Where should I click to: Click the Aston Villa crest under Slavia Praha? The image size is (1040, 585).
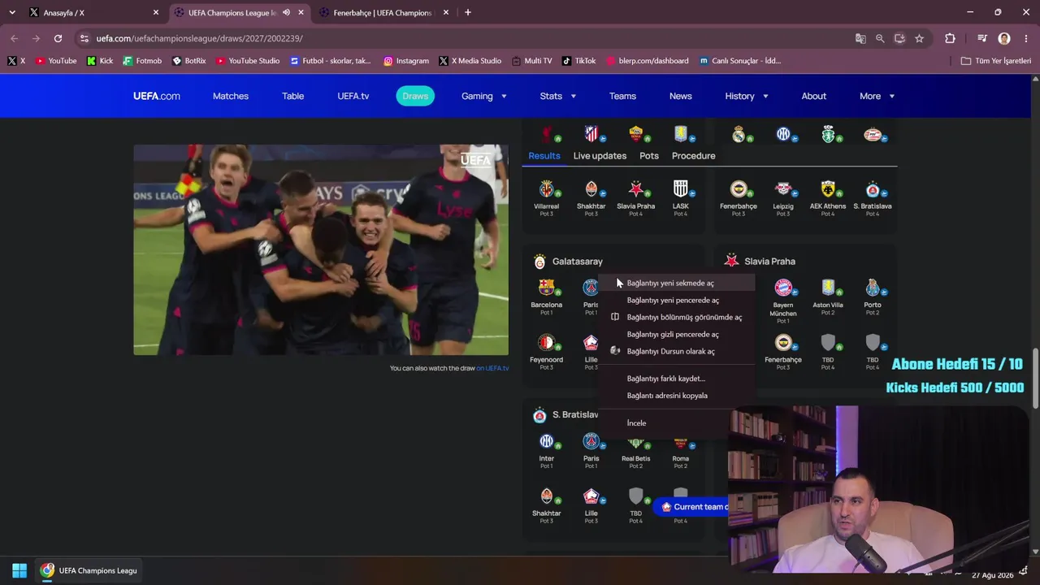pyautogui.click(x=828, y=288)
